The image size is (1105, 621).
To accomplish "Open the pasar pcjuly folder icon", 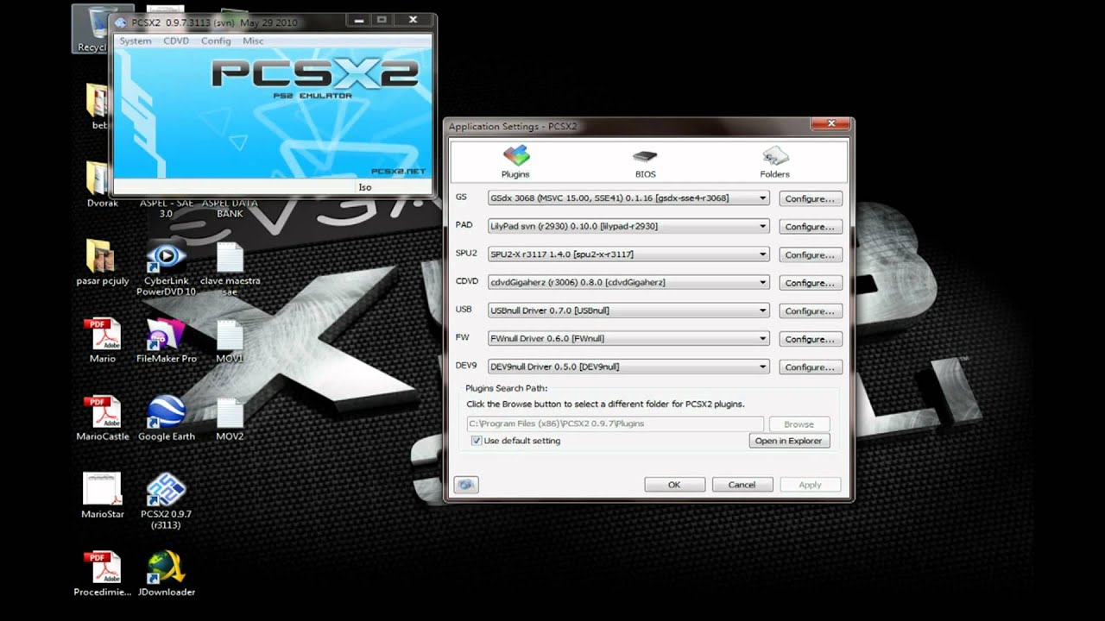I will point(102,263).
